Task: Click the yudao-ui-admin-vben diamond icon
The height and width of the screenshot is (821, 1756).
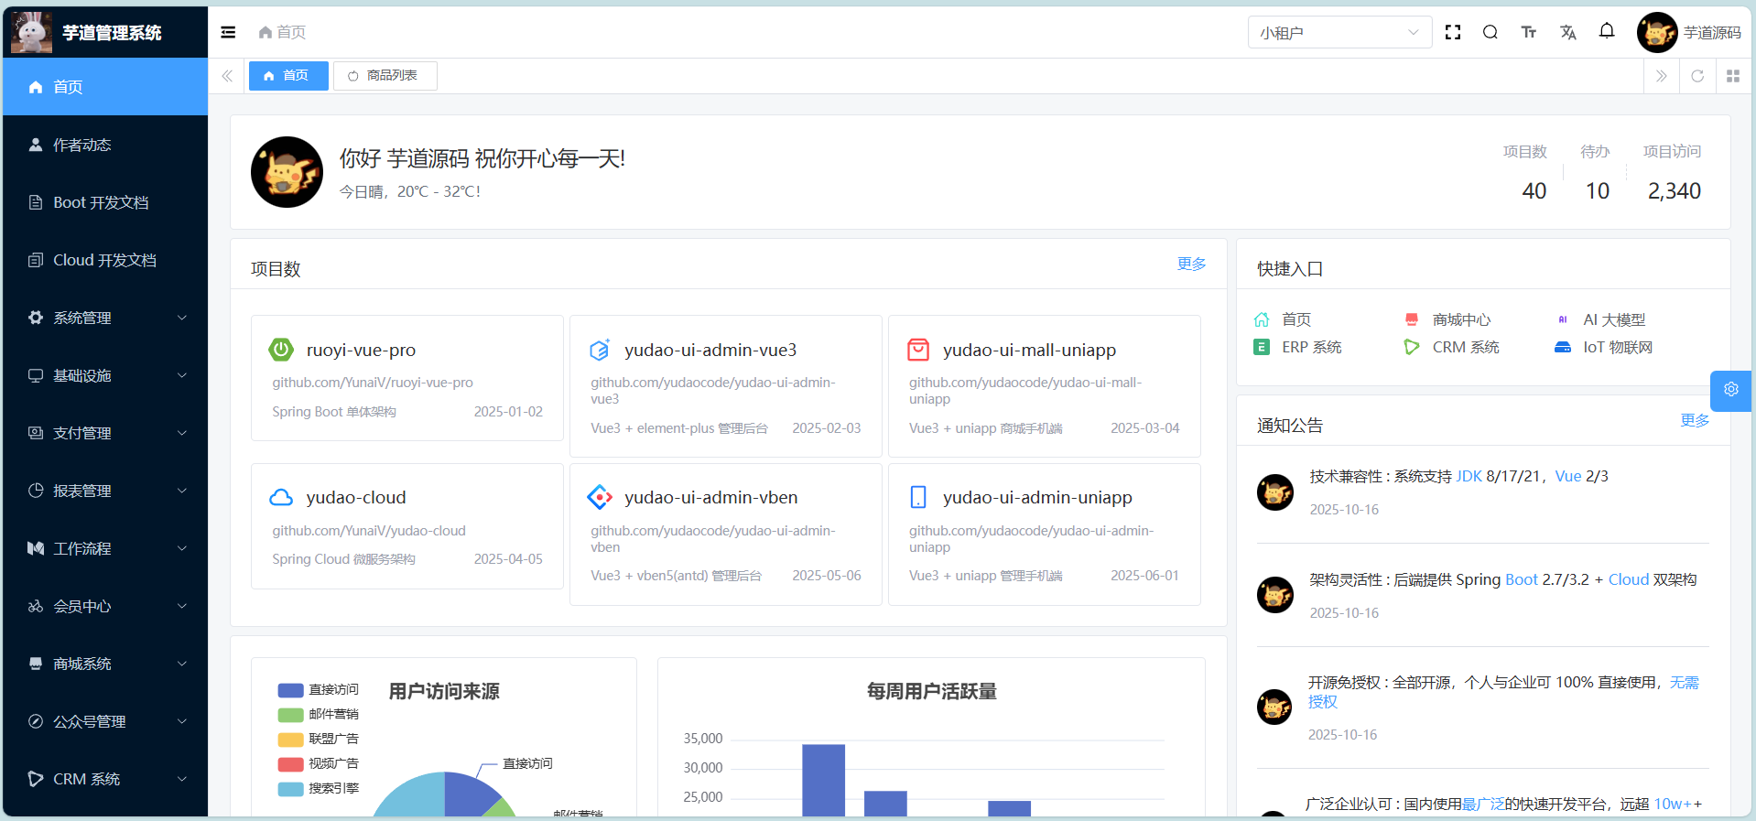Action: pos(600,497)
